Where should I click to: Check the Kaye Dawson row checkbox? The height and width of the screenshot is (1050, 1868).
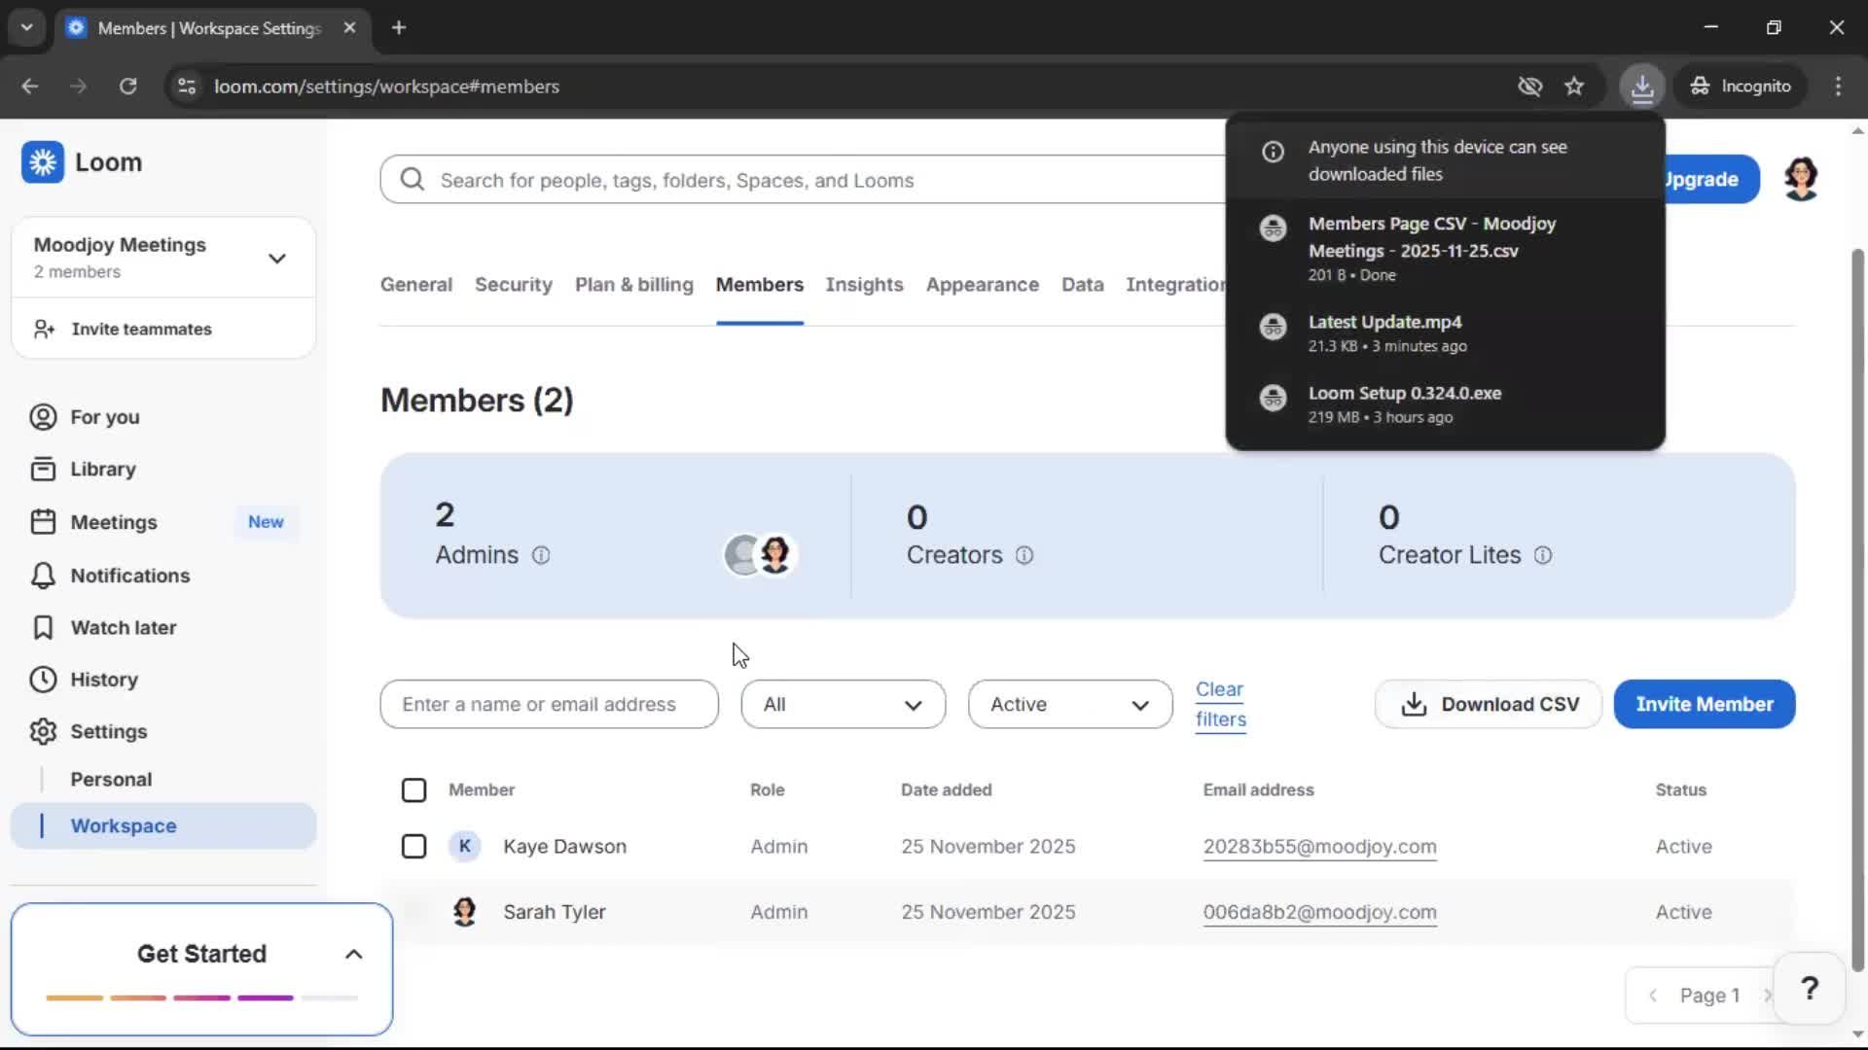pyautogui.click(x=413, y=847)
